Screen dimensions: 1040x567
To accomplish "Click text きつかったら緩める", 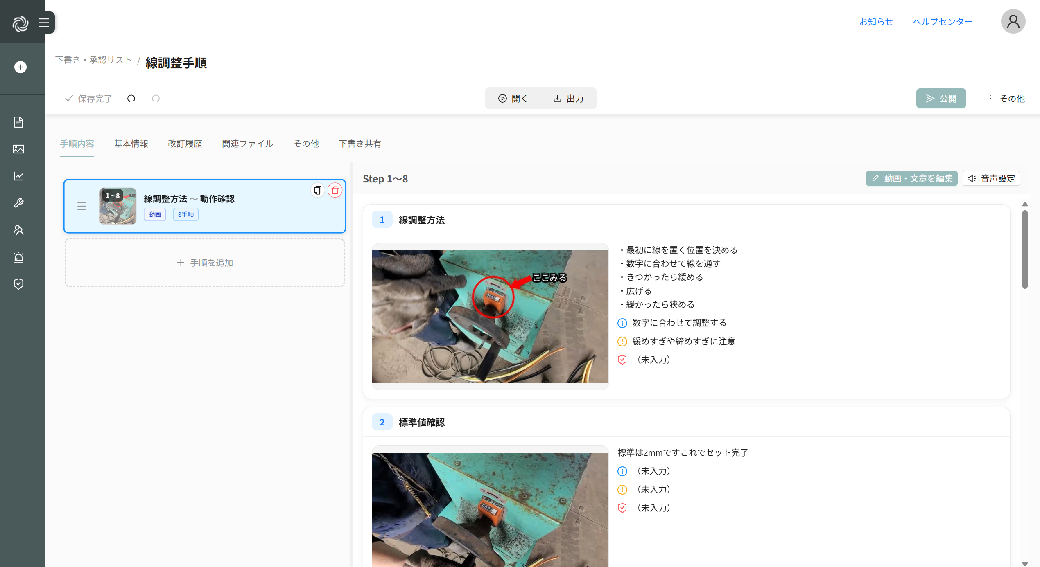I will click(664, 277).
